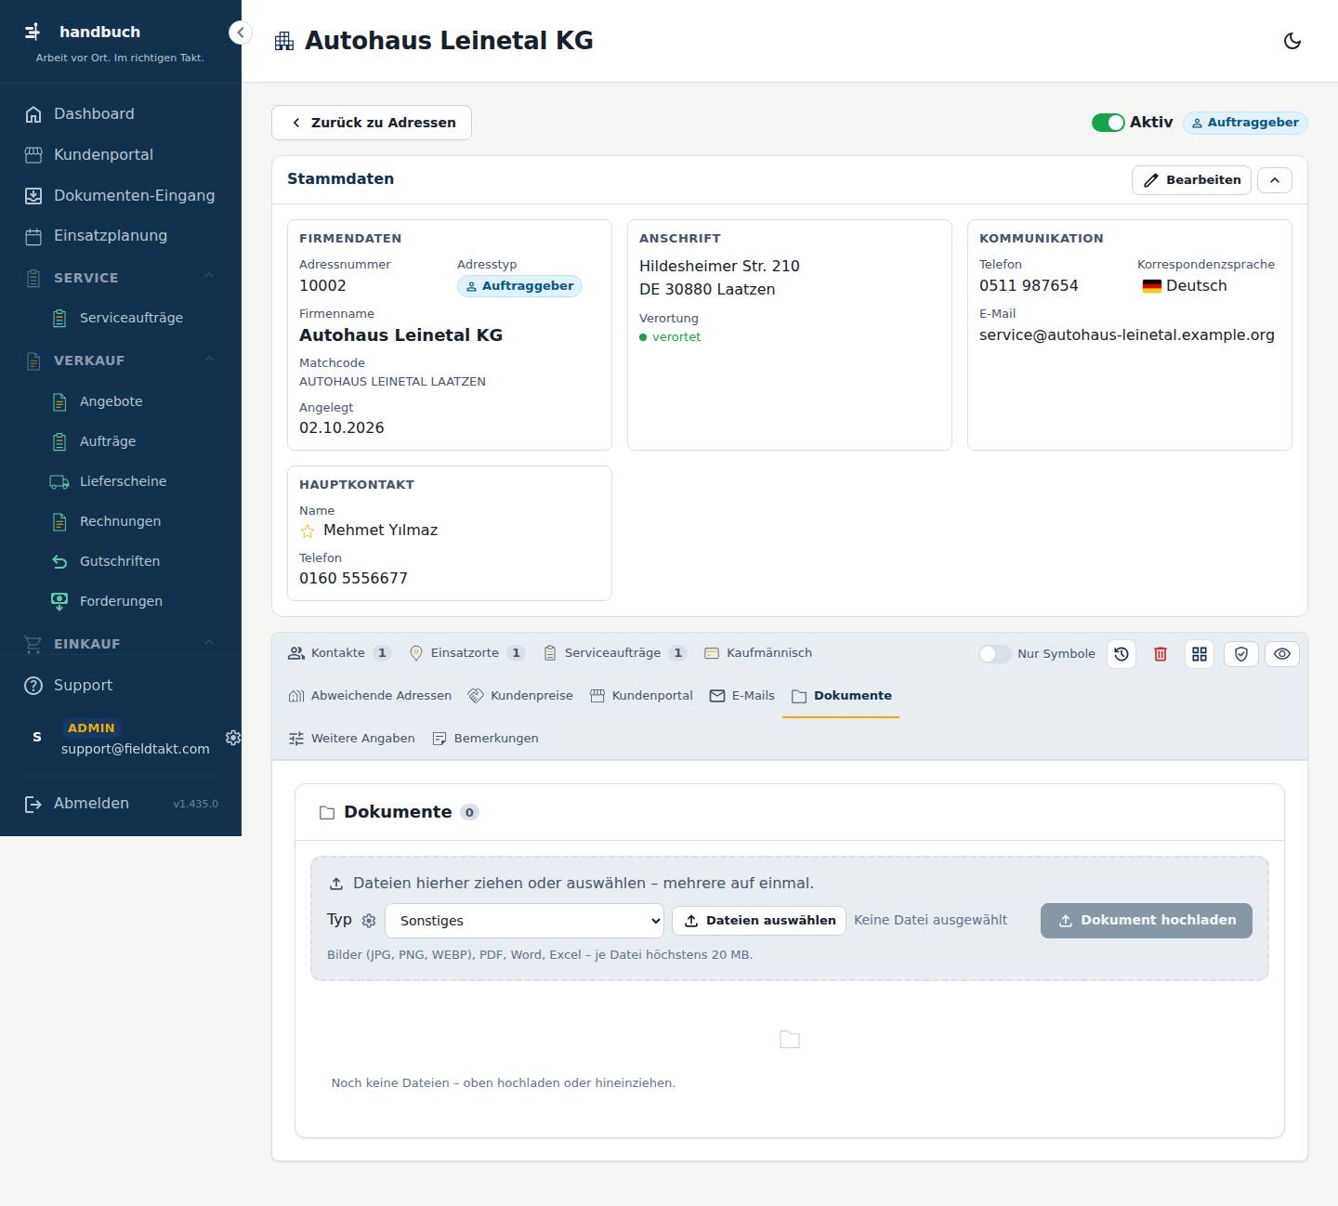Open the history clock icon
The height and width of the screenshot is (1206, 1338).
click(1122, 654)
